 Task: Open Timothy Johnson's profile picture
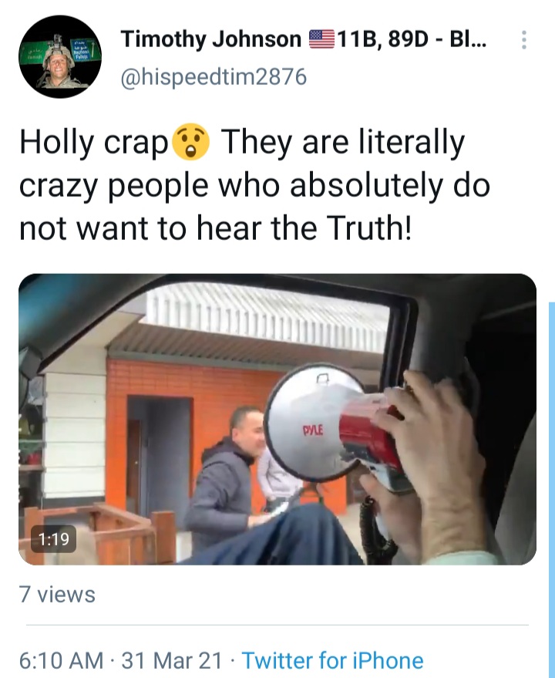tap(60, 56)
